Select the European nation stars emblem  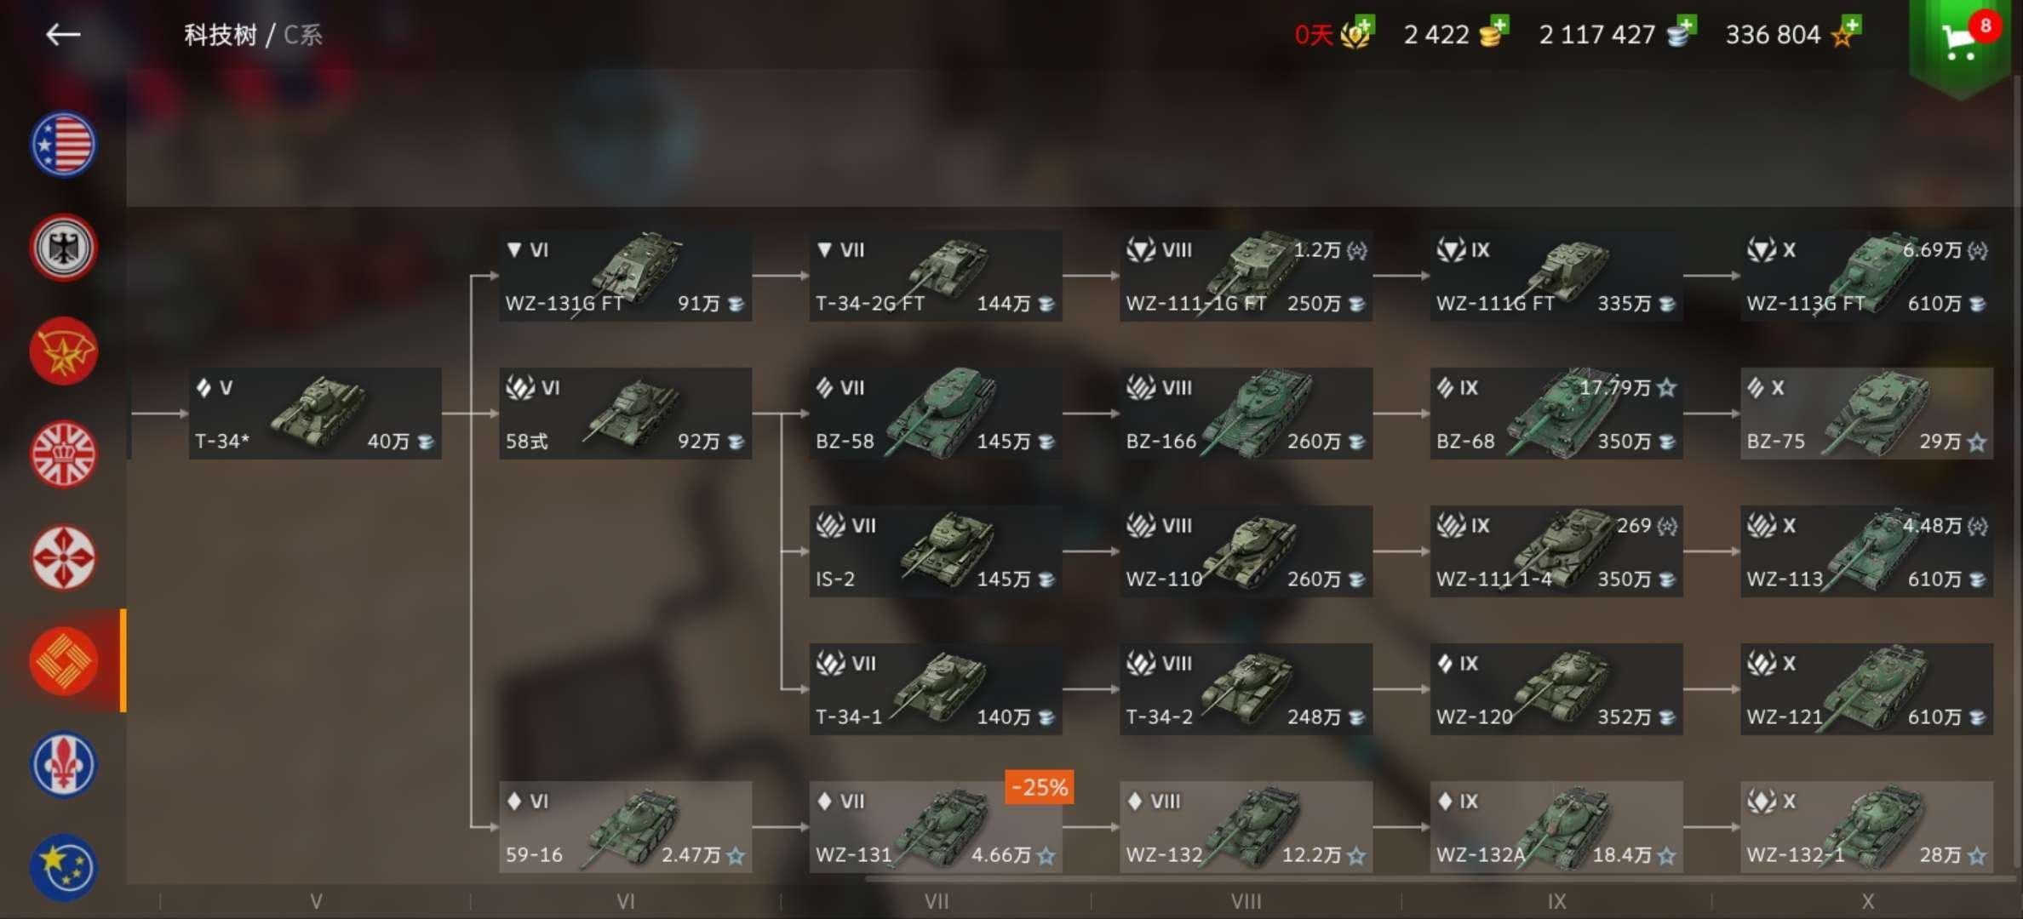click(x=64, y=868)
